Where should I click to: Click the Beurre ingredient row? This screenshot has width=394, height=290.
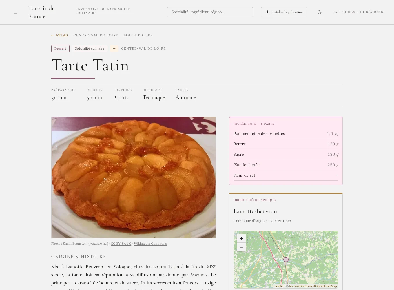click(x=286, y=144)
